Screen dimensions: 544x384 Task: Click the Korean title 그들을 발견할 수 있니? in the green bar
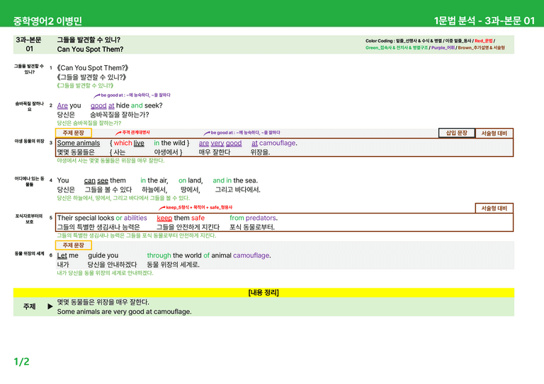pos(89,40)
